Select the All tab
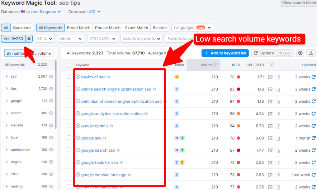Viewport: 317px width, 190px height. pyautogui.click(x=6, y=28)
